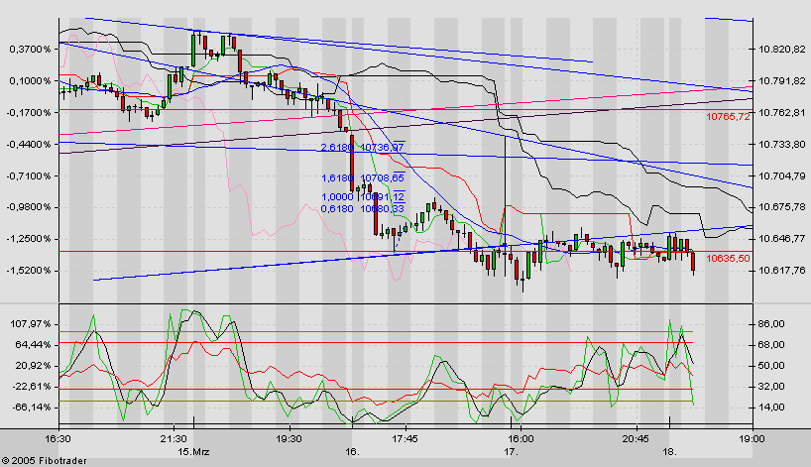Screen dimensions: 811x467
Task: Select the Fibonacci 1,0000 ratio label
Action: point(337,197)
